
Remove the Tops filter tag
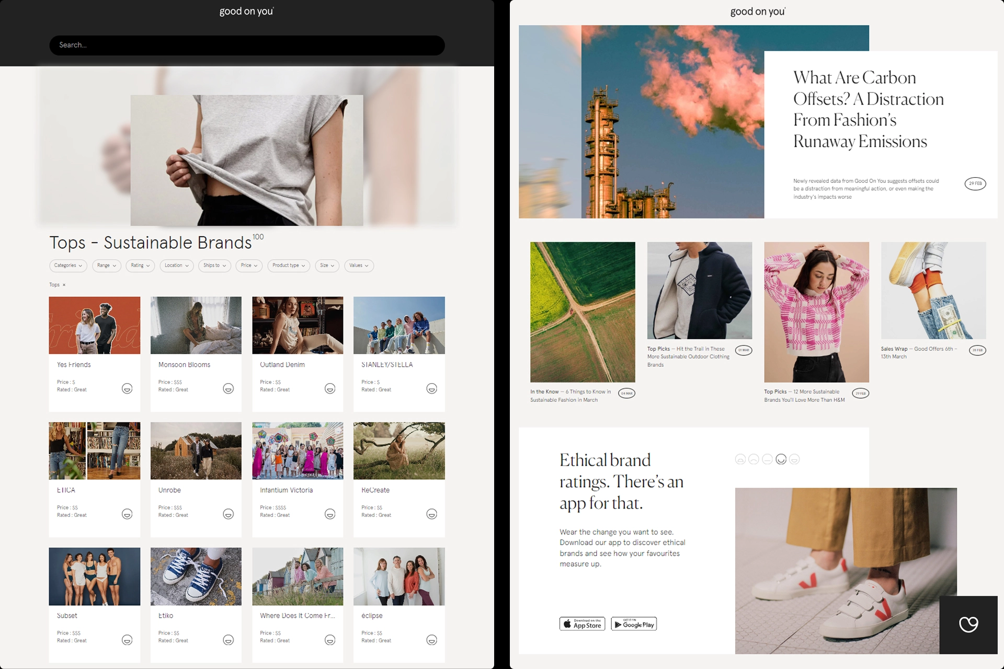click(x=64, y=285)
